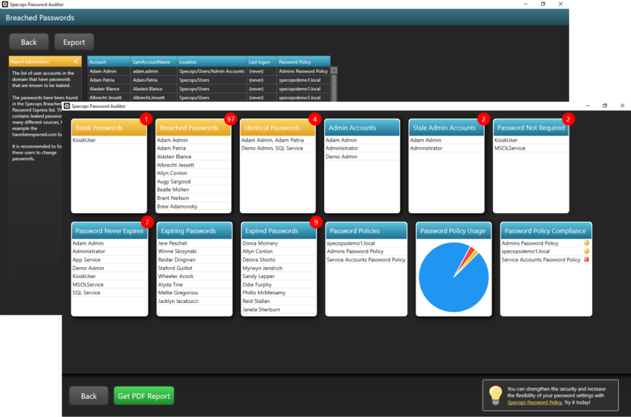The image size is (631, 417).
Task: Select MSOLService in Password Not Required card
Action: 531,148
